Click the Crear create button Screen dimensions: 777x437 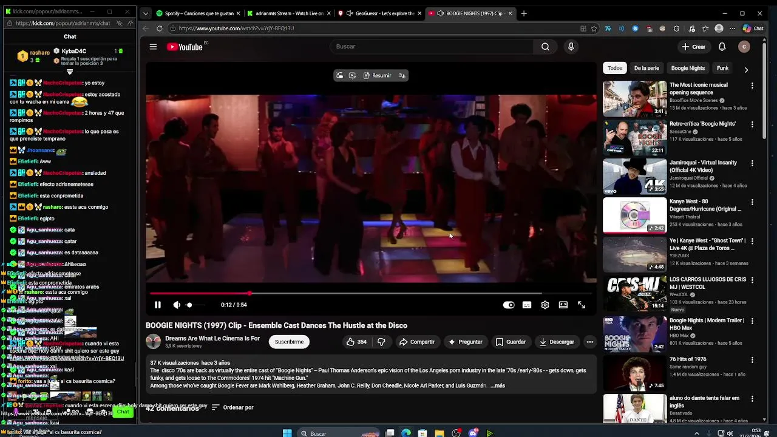point(693,47)
